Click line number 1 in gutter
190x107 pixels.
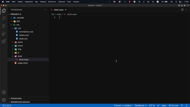pyautogui.click(x=55, y=18)
